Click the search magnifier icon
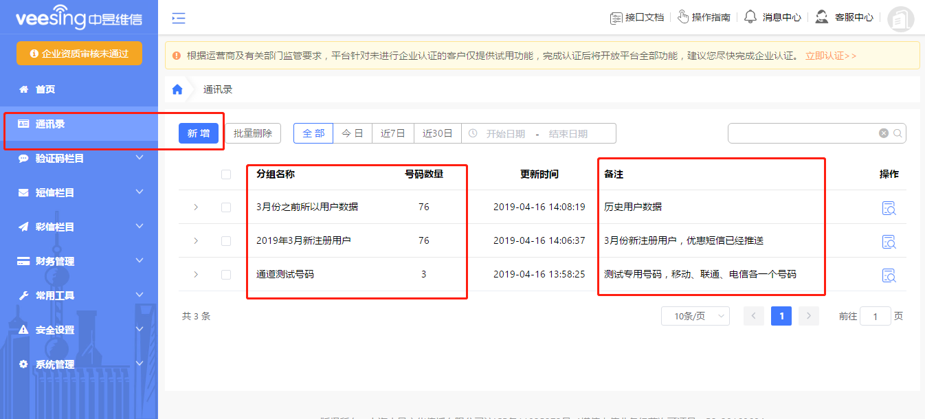 898,133
